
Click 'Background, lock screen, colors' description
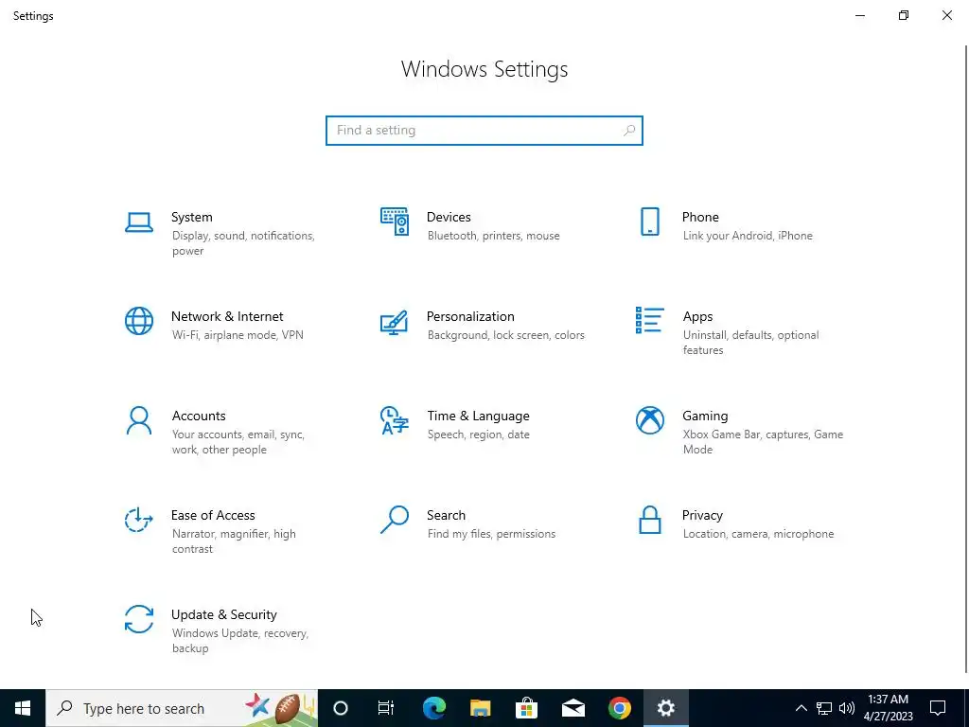506,336
